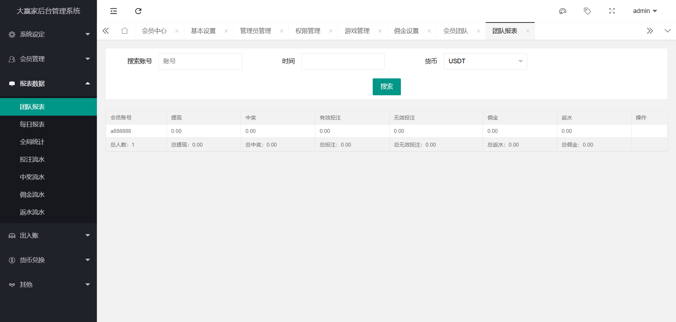This screenshot has height=322, width=676.
Task: Select 每日报表 in the sidebar
Action: click(x=32, y=124)
